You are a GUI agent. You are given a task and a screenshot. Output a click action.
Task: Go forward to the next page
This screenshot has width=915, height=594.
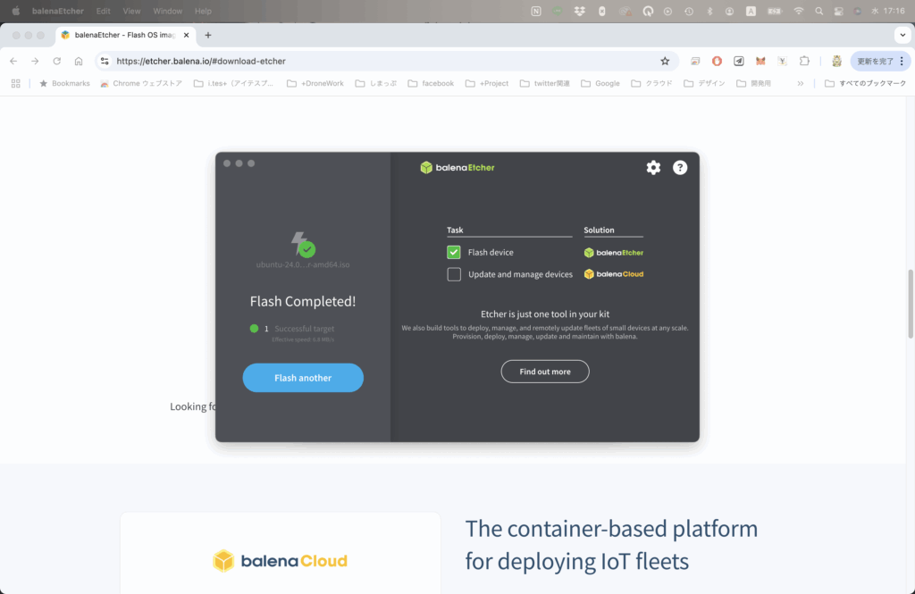(35, 61)
